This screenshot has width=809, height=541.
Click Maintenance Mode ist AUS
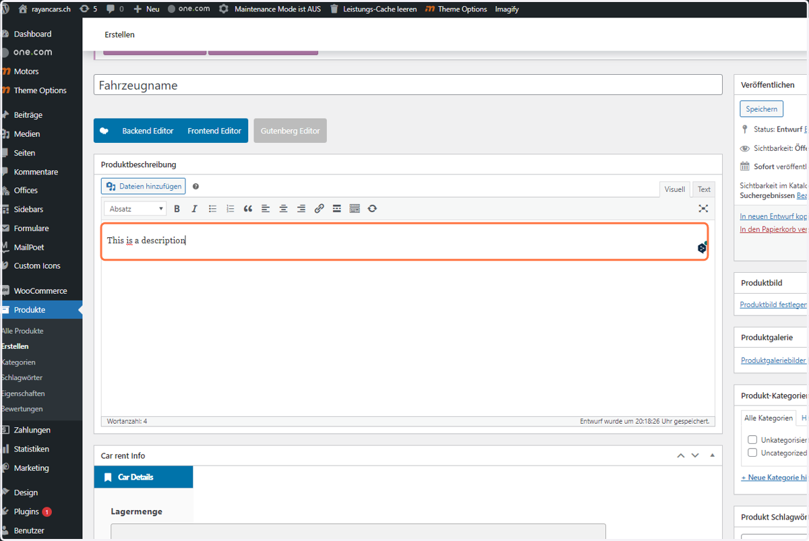pos(270,9)
